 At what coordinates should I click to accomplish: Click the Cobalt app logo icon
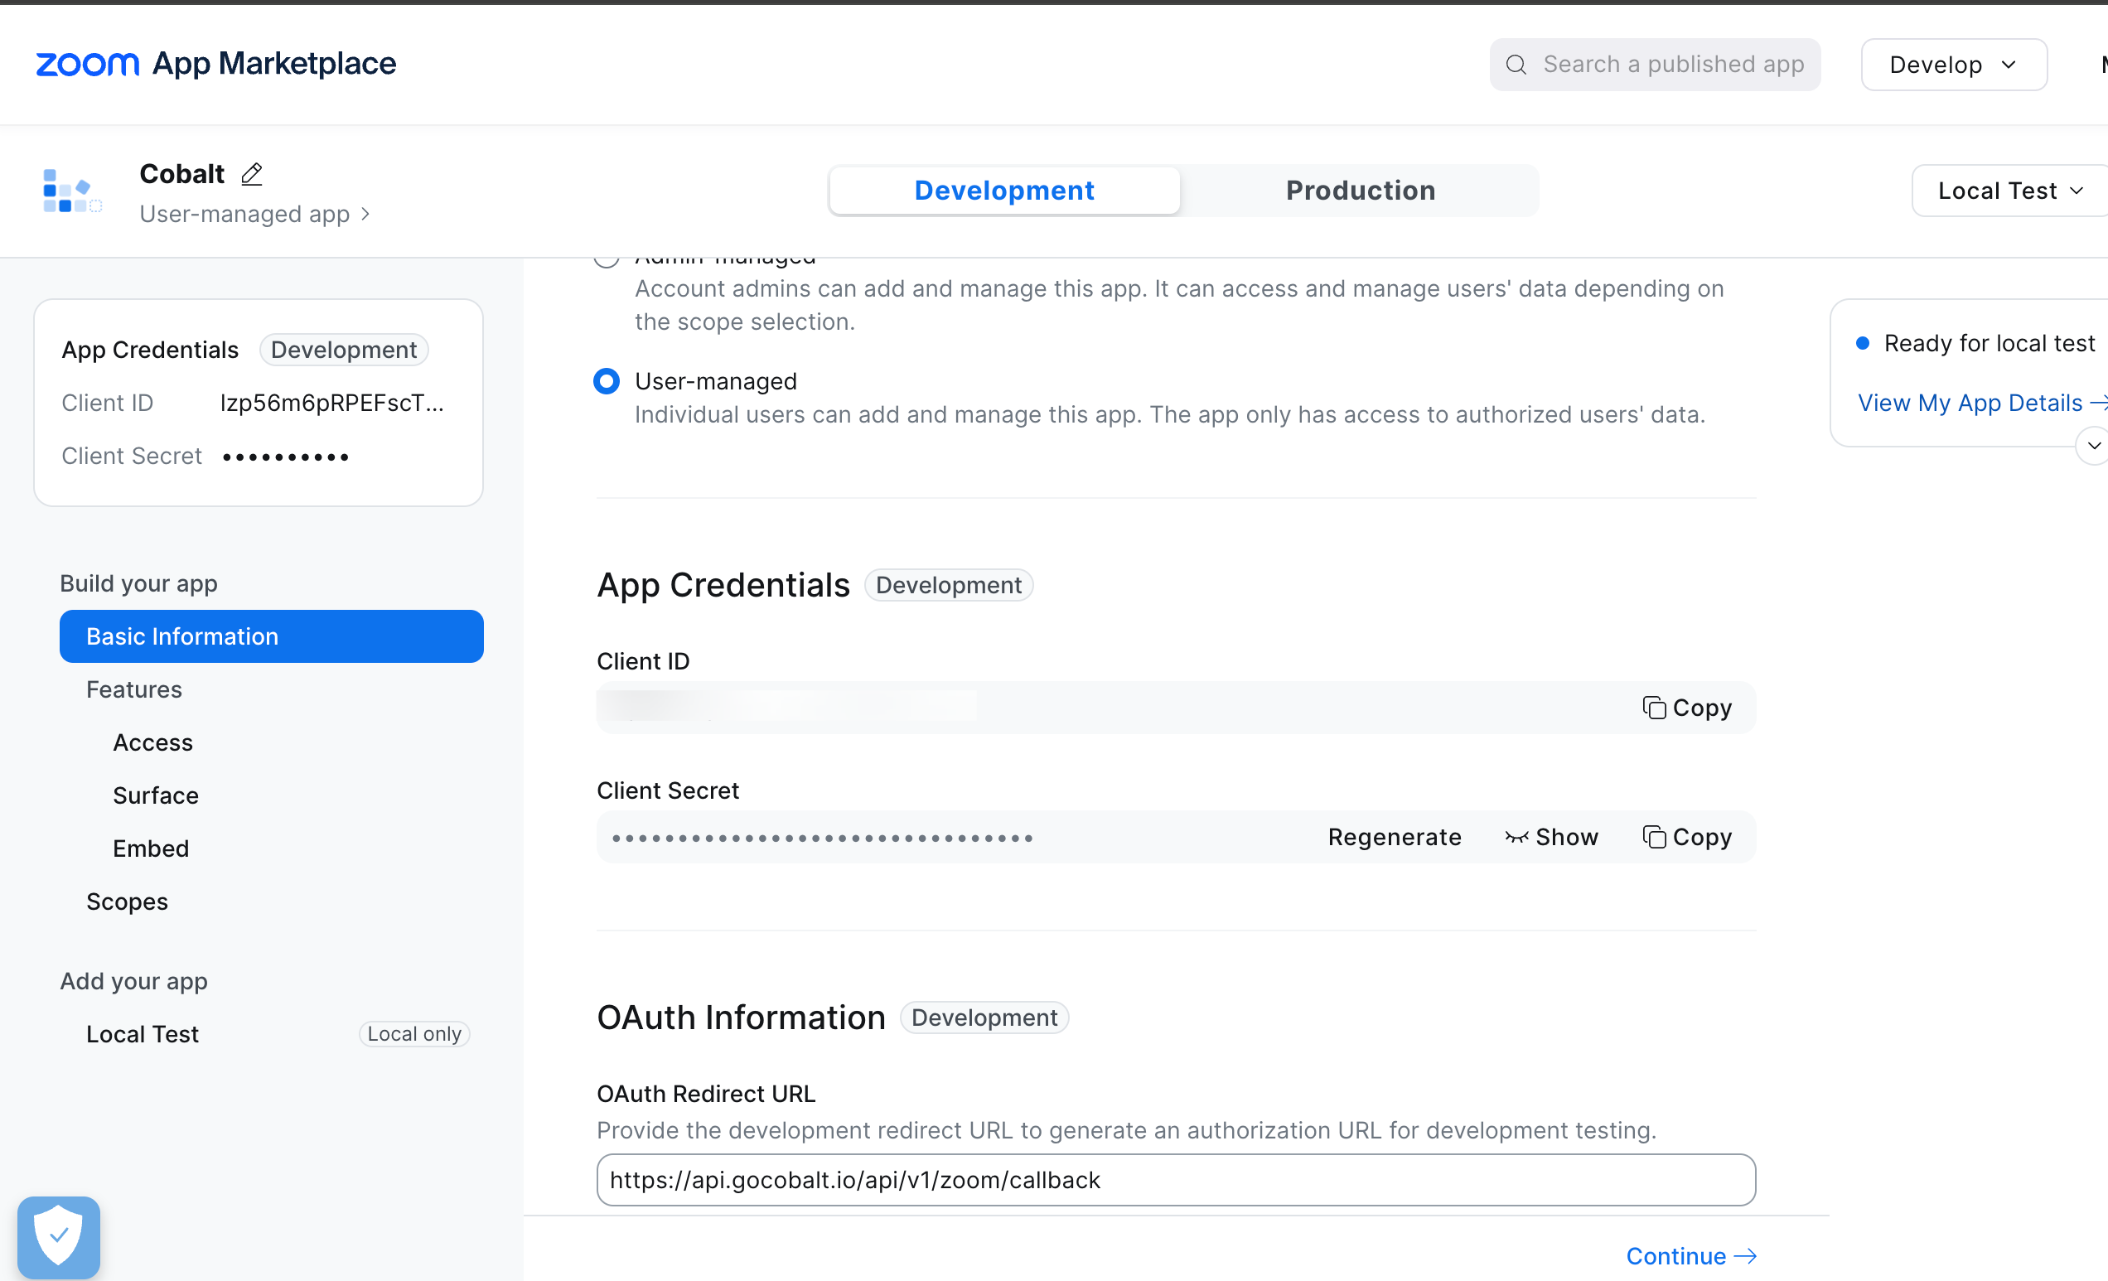tap(72, 190)
